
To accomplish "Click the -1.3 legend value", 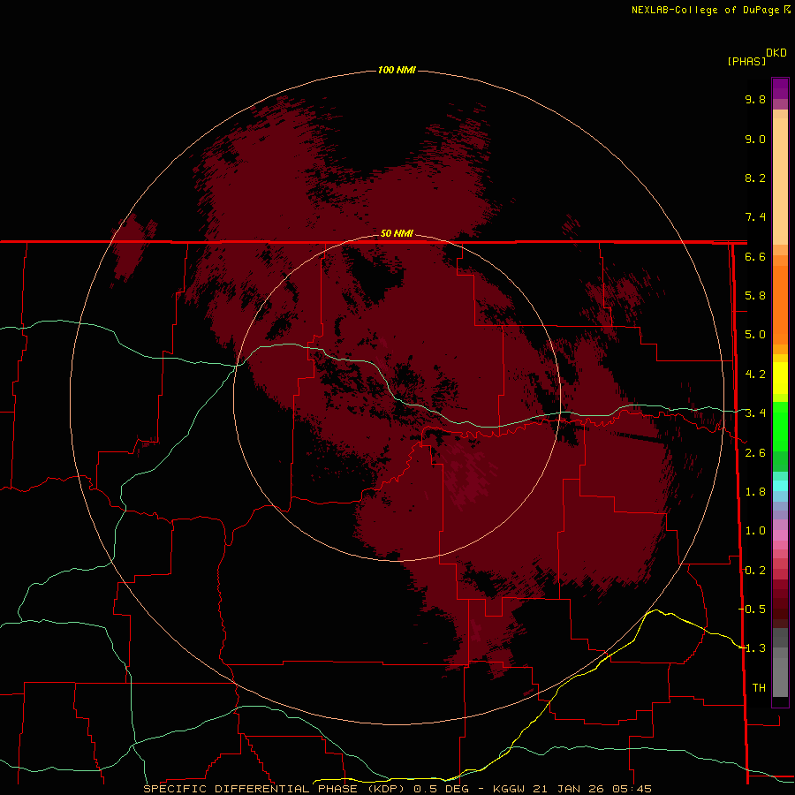I will click(x=753, y=648).
